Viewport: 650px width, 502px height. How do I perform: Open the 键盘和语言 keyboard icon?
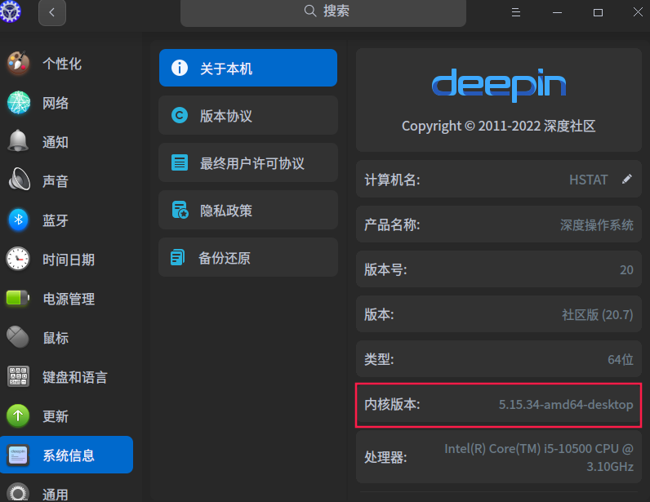tap(18, 376)
